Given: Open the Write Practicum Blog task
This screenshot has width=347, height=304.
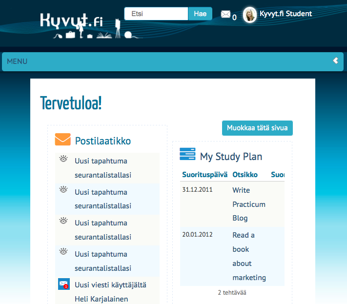Looking at the screenshot, I should [249, 204].
